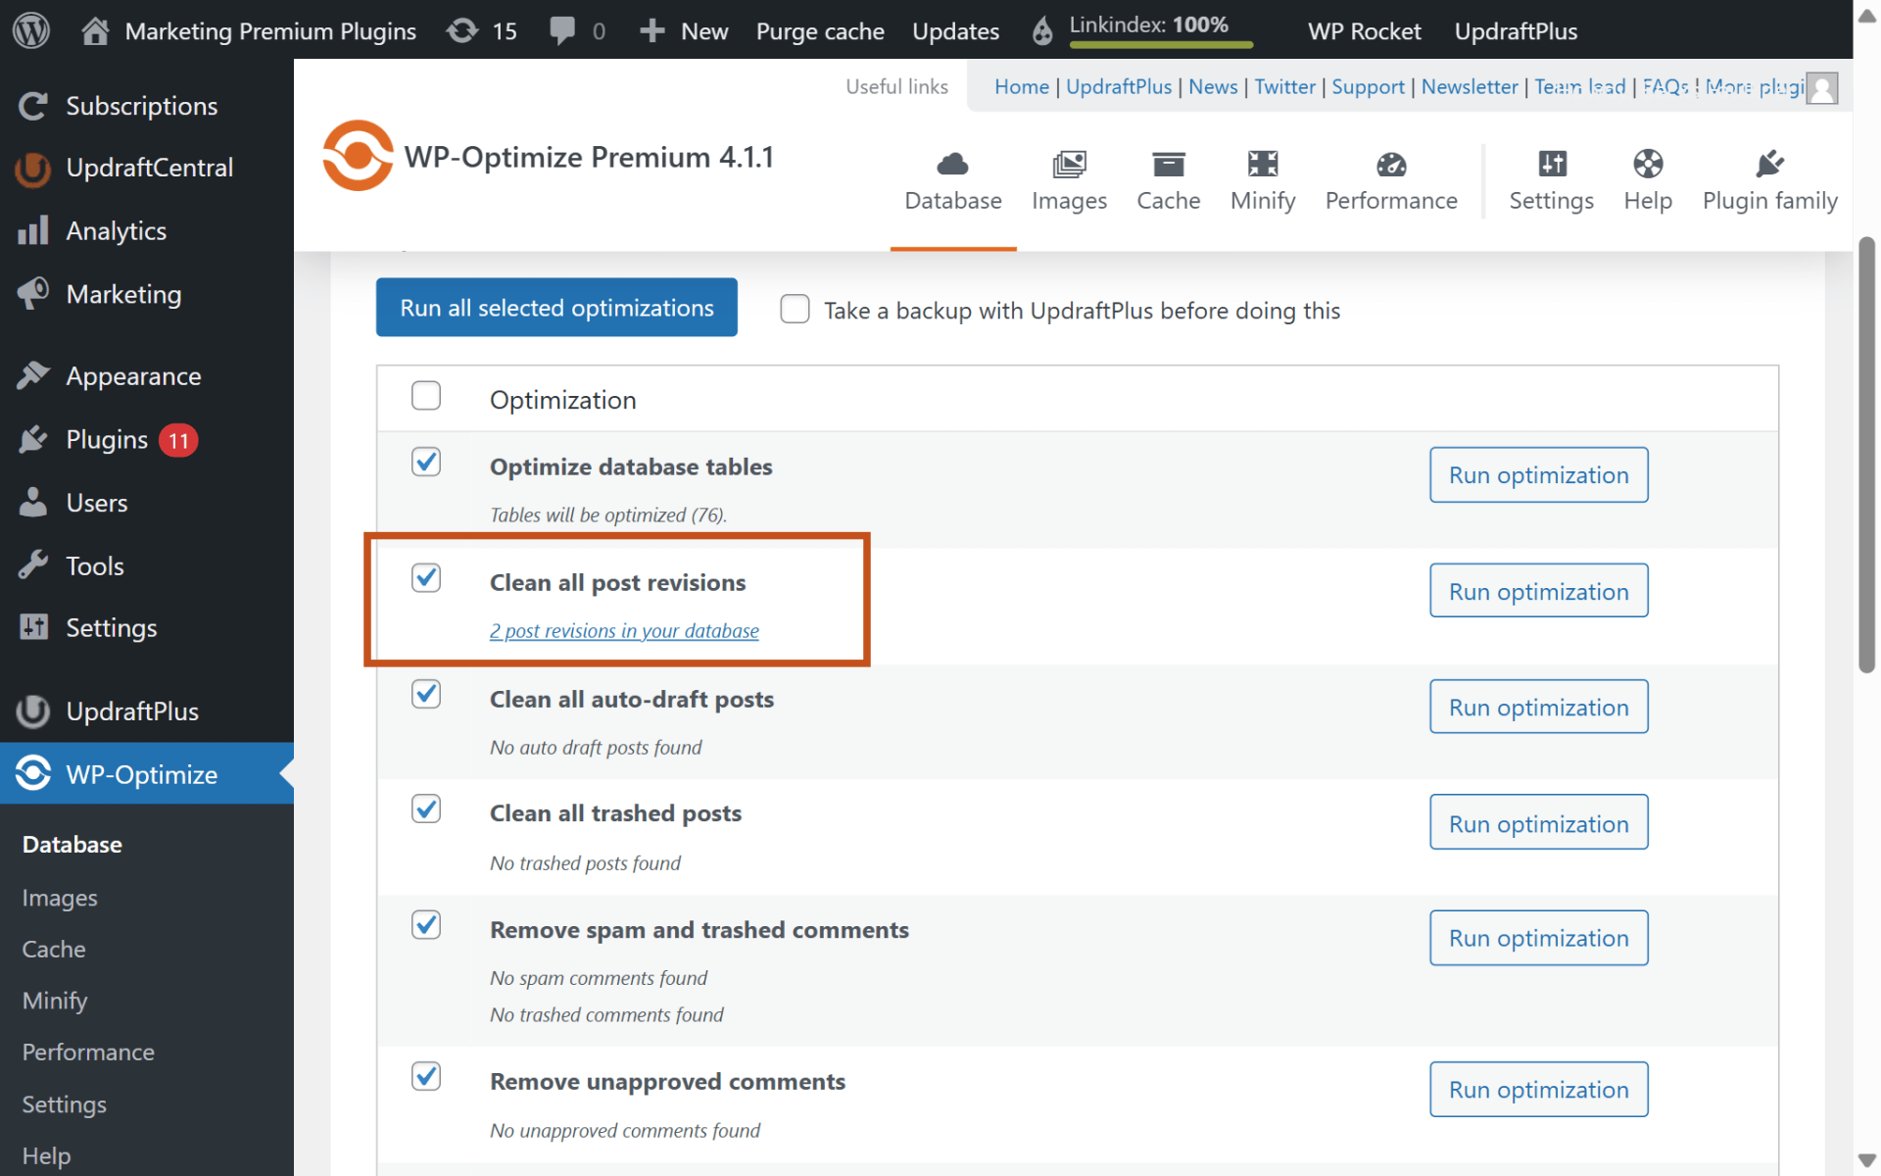The image size is (1881, 1176).
Task: Open the Database section via its cloud icon
Action: 951,165
